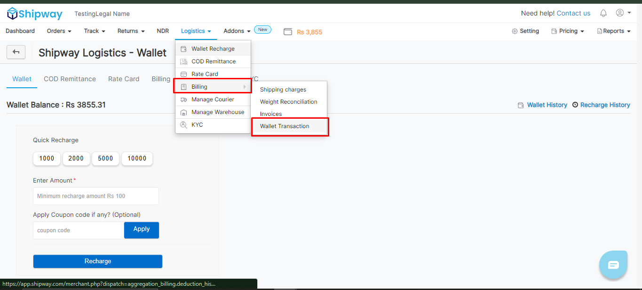Select Wallet Recharge from Logistics menu

pos(213,49)
